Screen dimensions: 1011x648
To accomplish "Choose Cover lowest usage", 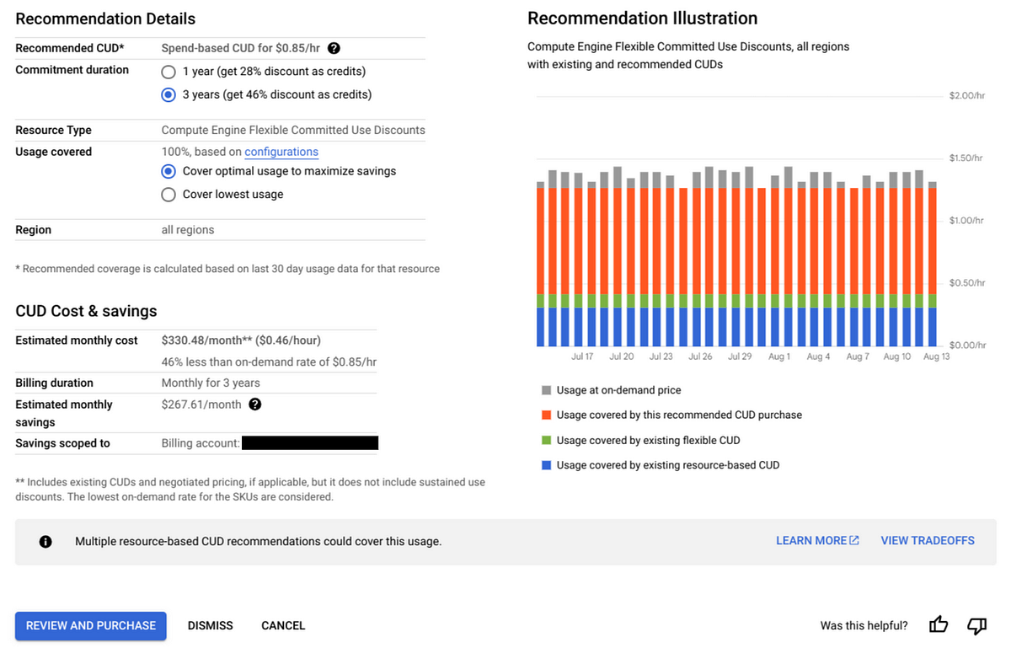I will tap(168, 194).
